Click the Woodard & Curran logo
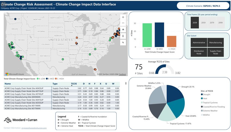The height and width of the screenshot is (132, 231). 20,120
